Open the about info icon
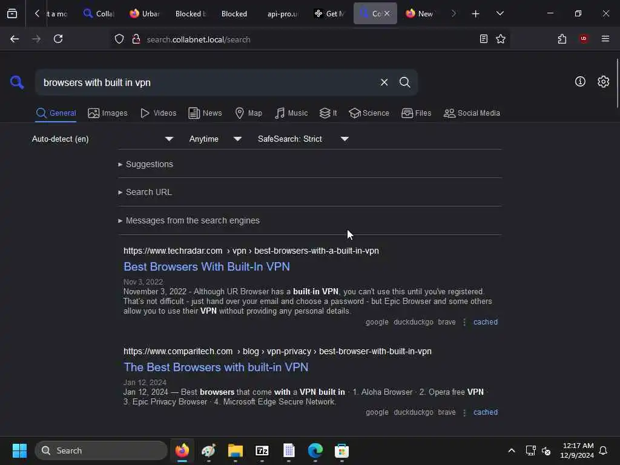This screenshot has width=620, height=465. click(x=580, y=82)
